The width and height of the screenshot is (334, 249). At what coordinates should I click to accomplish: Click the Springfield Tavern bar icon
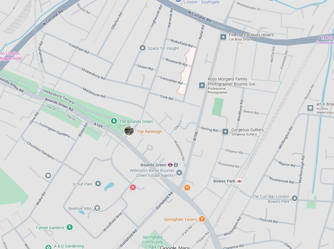[202, 219]
